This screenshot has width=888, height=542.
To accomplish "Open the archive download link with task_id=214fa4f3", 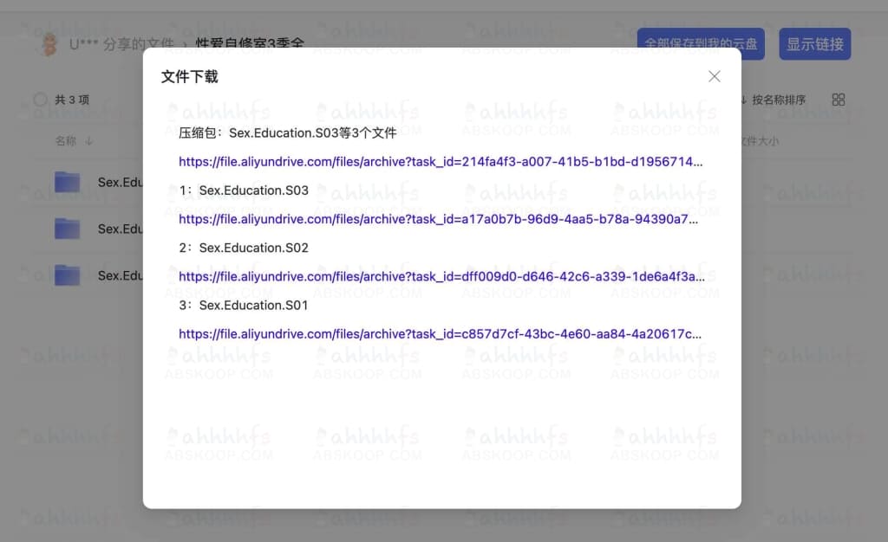I will (x=441, y=162).
